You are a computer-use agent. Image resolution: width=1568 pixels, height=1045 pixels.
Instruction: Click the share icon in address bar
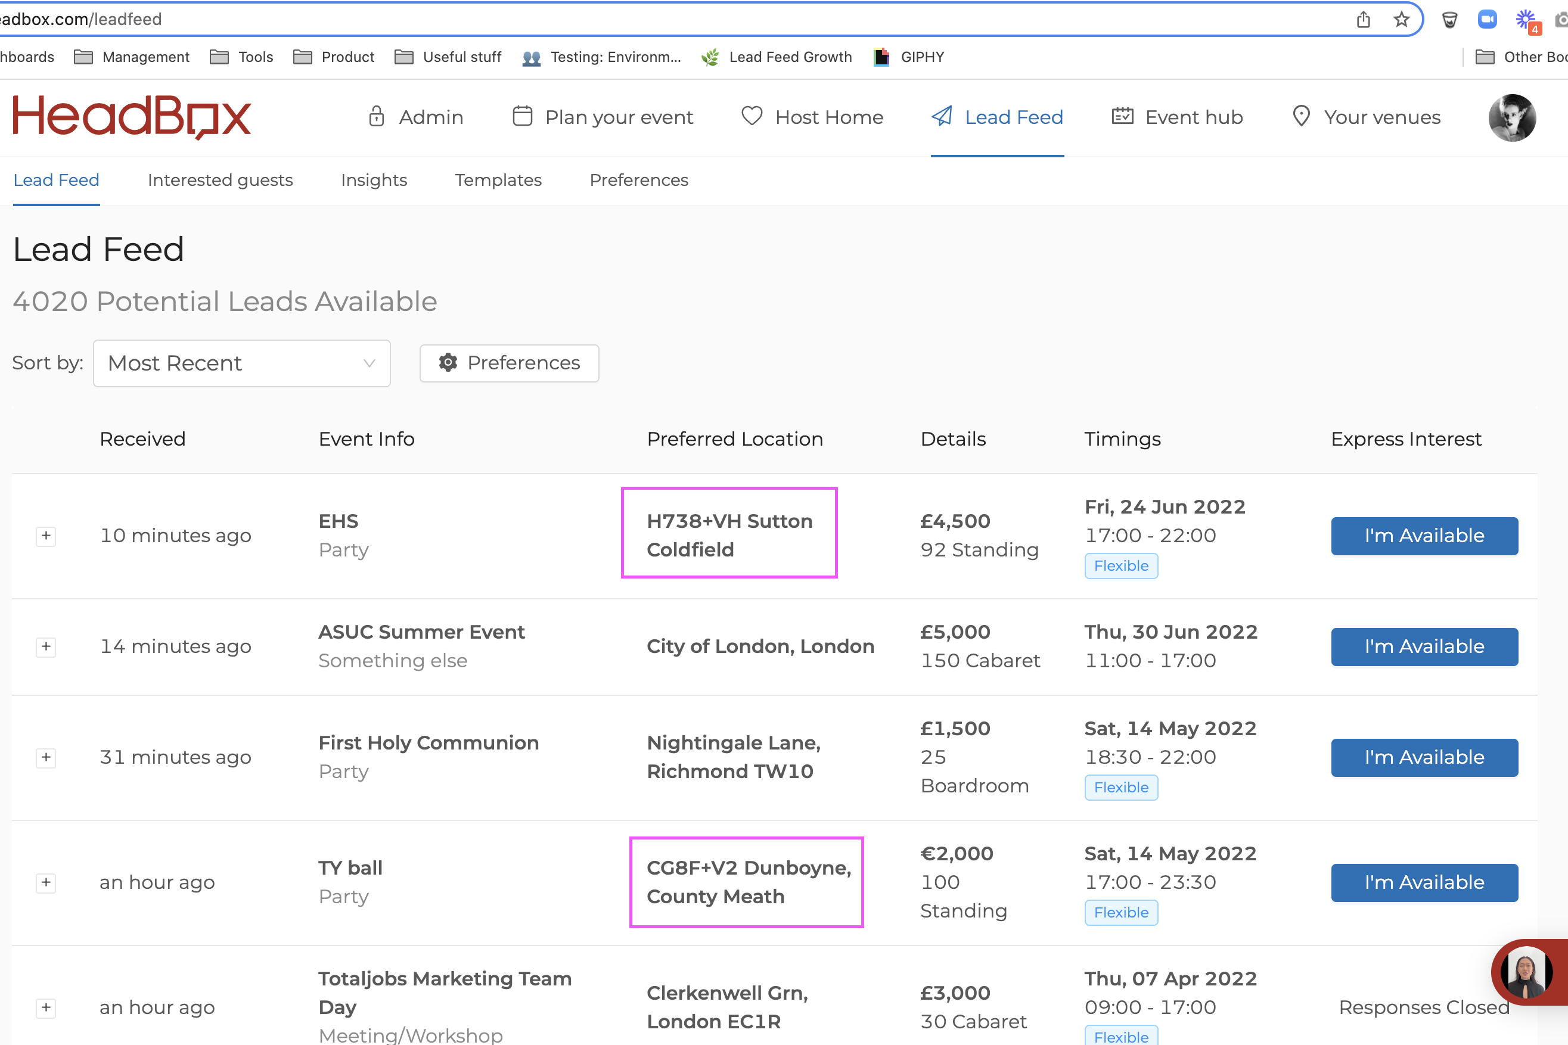pos(1362,19)
